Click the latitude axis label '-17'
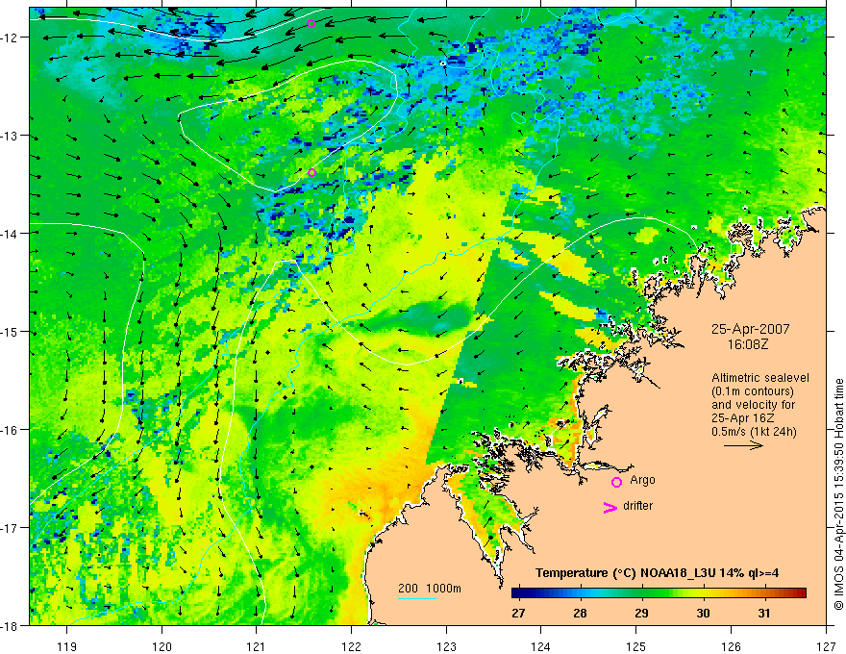Screen dimensions: 846x654 (x=12, y=528)
